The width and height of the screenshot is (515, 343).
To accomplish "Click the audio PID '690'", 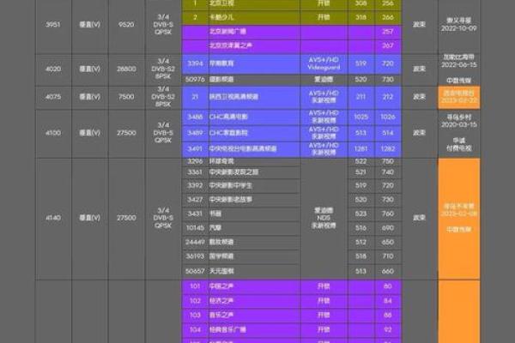I will (388, 228).
